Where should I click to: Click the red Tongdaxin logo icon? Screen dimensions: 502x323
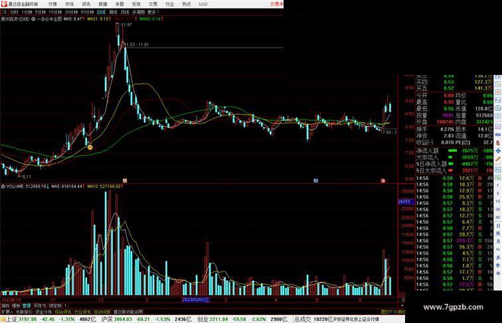4,4
